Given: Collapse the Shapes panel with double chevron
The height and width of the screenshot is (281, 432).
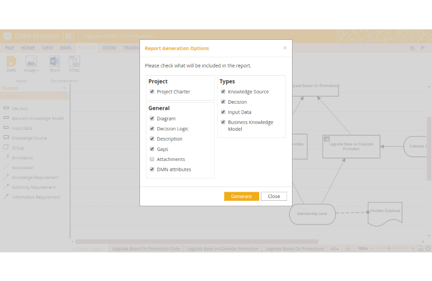Looking at the screenshot, I should click(x=64, y=88).
